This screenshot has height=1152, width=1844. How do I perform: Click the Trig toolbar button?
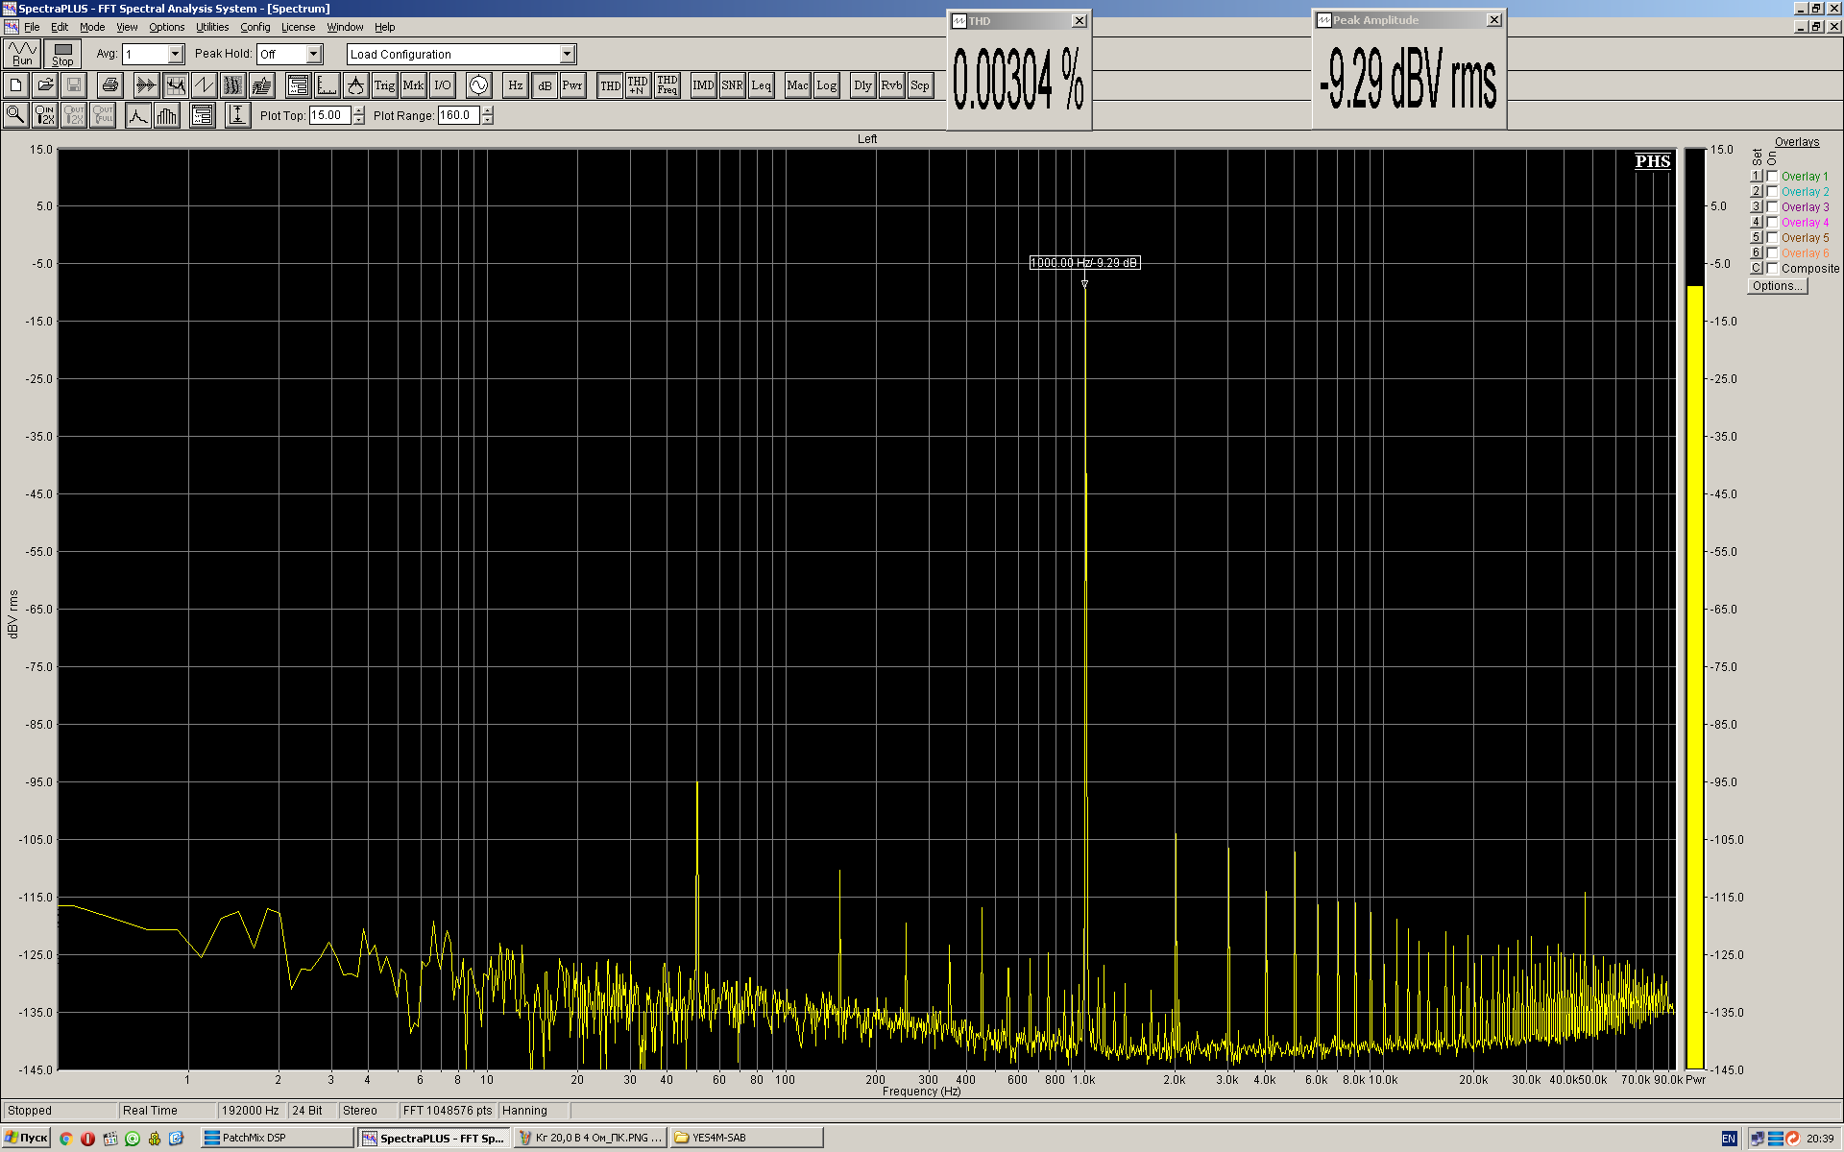(384, 85)
